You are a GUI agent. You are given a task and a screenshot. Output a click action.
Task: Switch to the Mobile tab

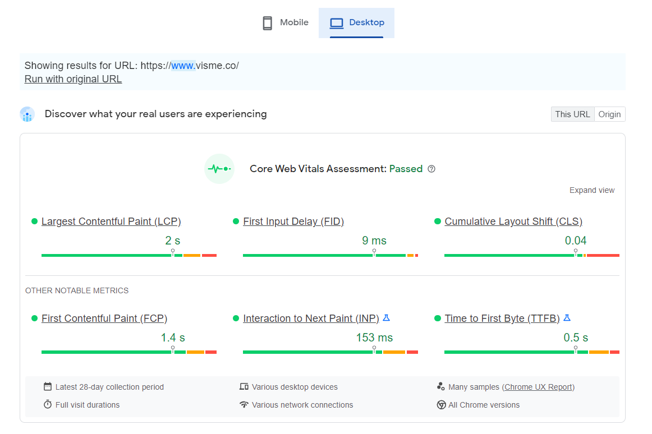[284, 22]
